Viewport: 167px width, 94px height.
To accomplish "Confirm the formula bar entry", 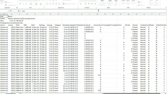I will pos(16,11).
